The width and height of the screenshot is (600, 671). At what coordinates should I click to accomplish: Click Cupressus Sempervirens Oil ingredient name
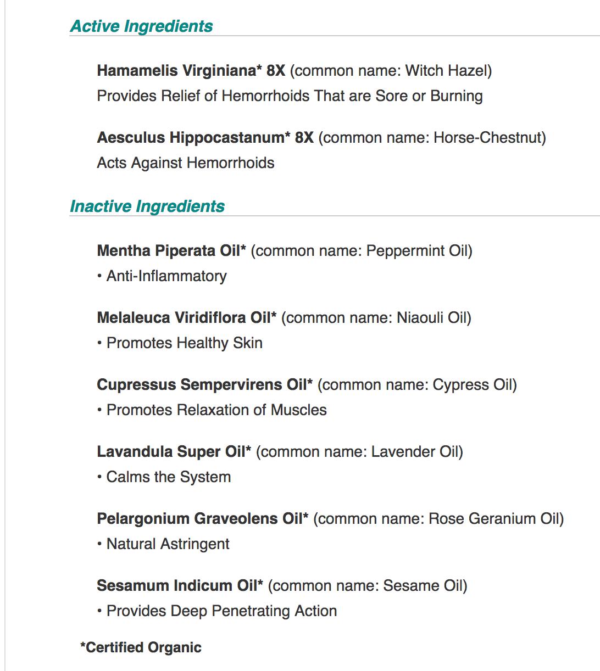205,385
